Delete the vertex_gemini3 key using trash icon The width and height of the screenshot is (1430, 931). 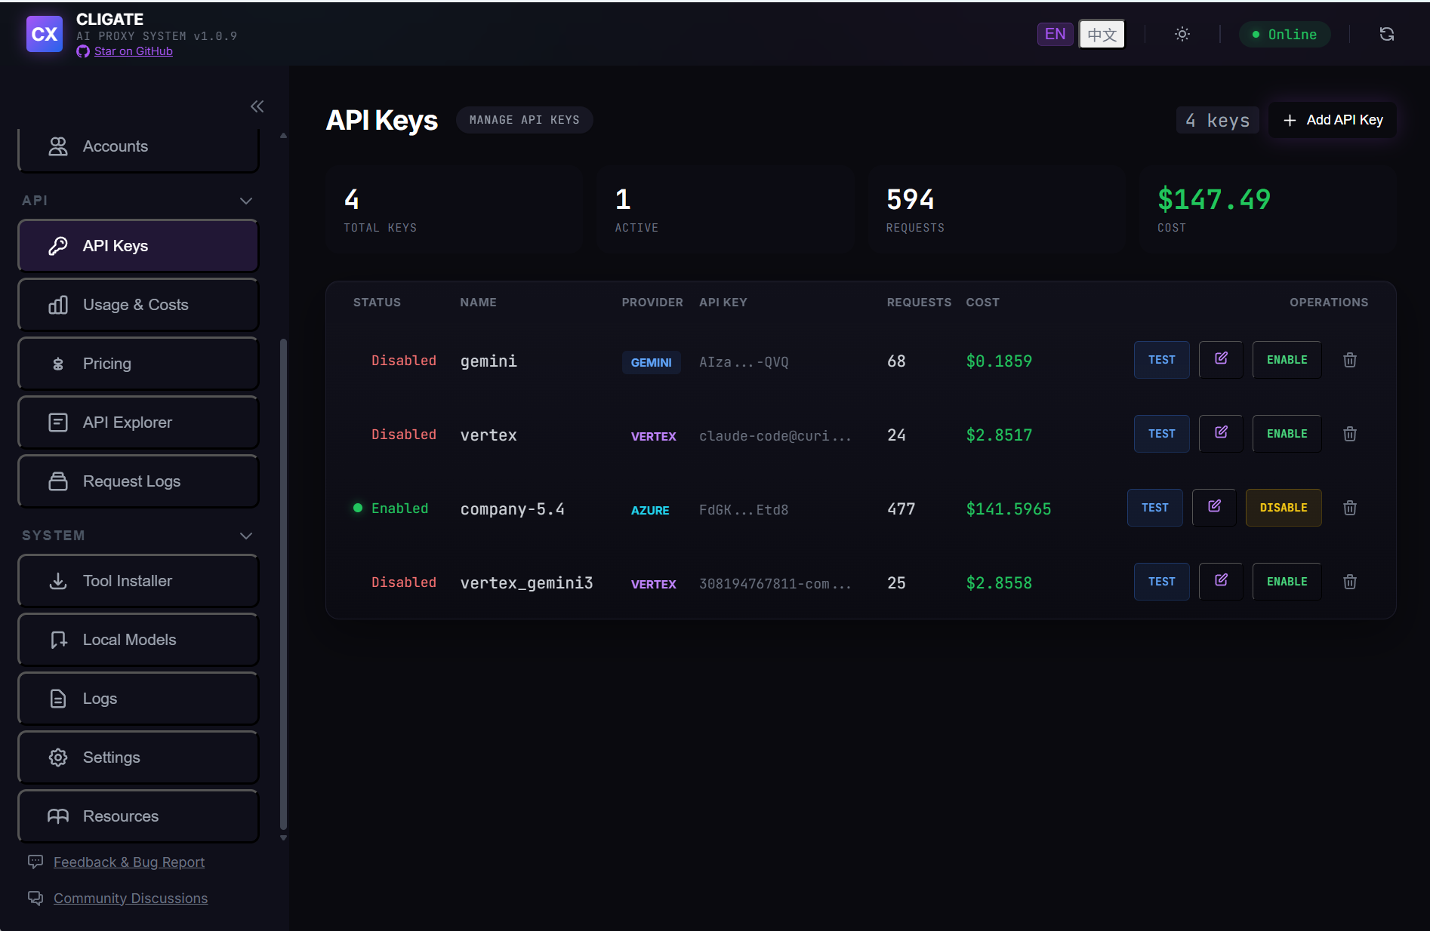point(1350,582)
